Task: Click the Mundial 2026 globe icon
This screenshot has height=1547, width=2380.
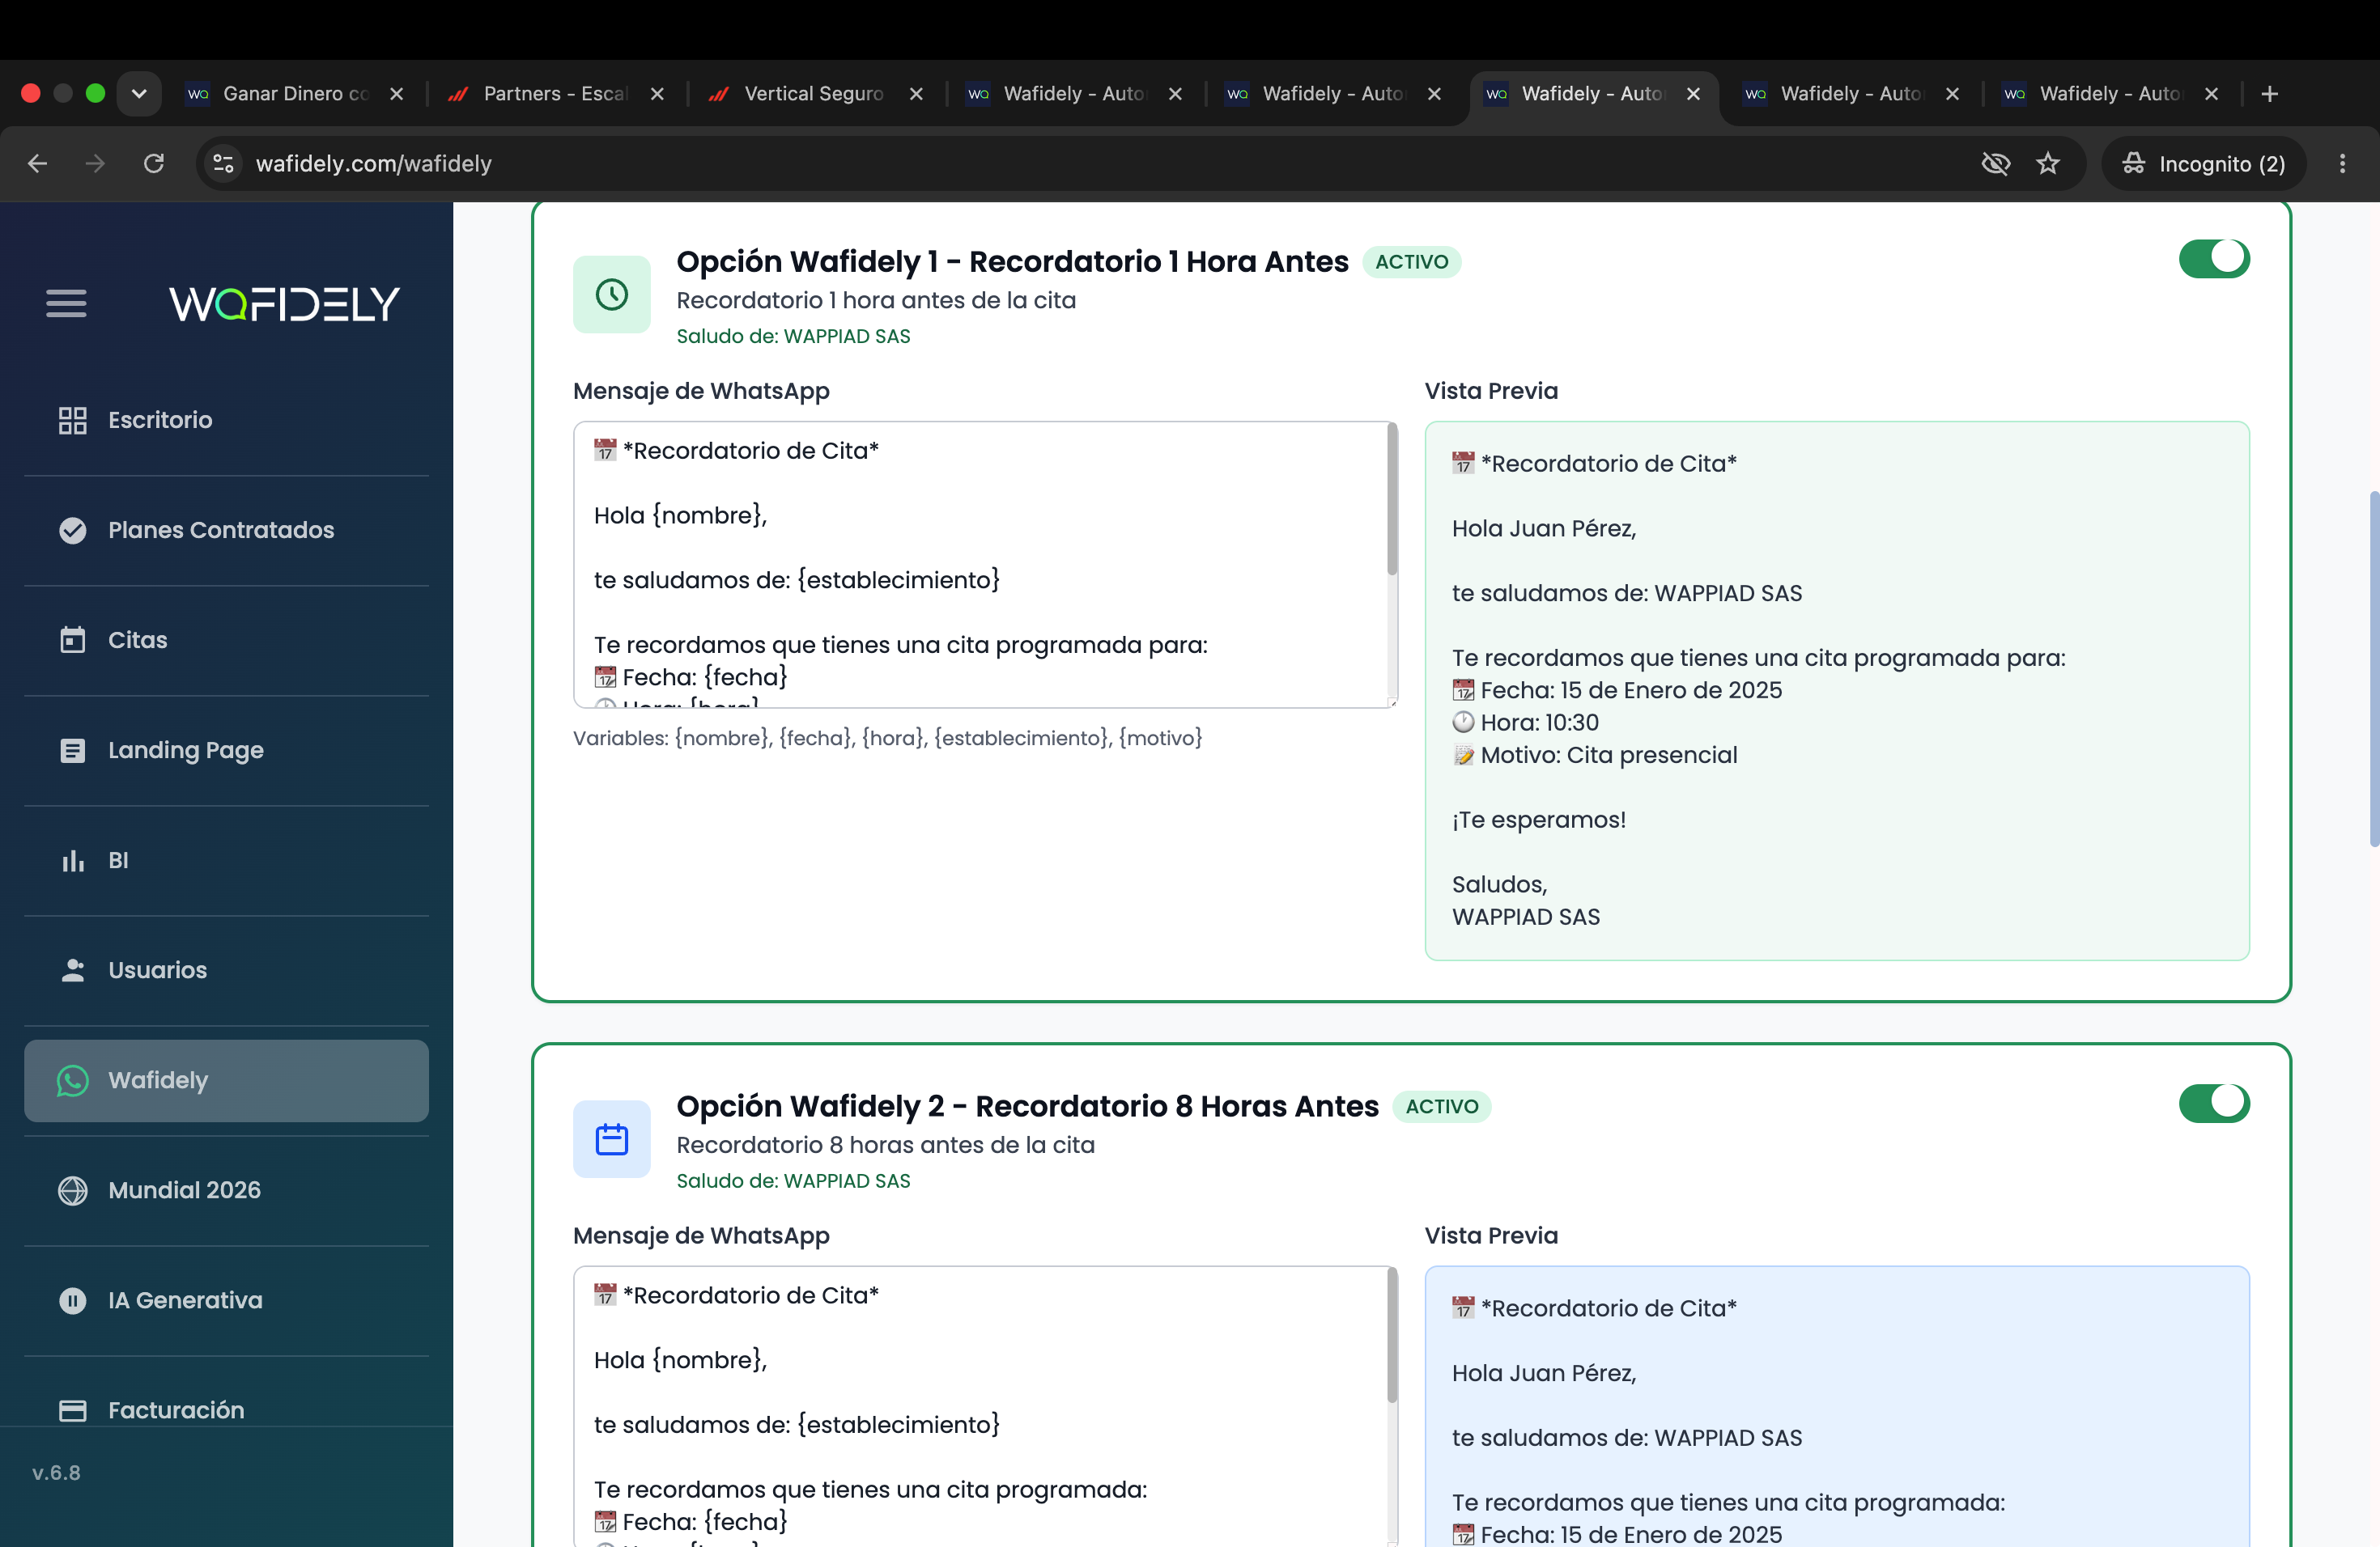Action: (x=72, y=1190)
